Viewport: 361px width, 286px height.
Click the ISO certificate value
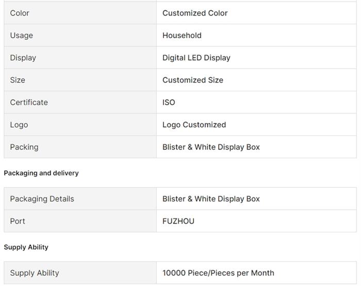click(169, 103)
